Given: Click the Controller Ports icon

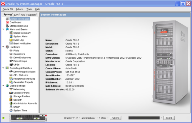Looking at the screenshot, I should (11, 93).
